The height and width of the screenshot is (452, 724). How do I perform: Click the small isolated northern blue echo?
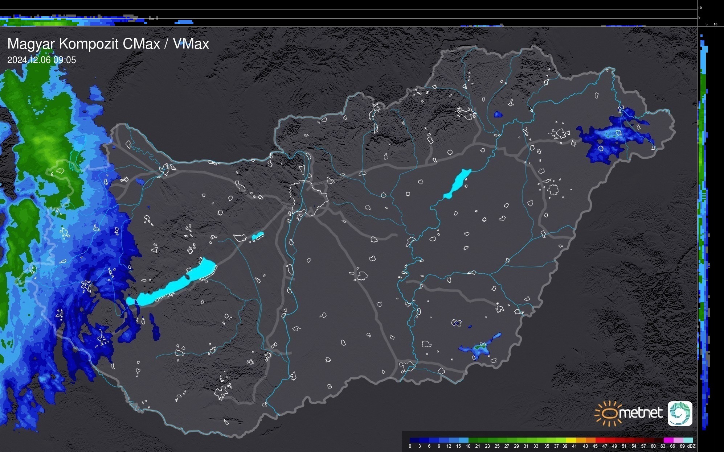(498, 115)
